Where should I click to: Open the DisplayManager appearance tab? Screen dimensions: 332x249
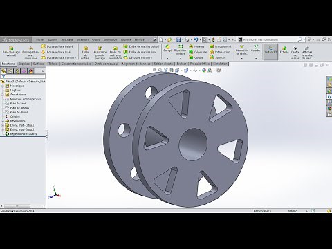point(31,71)
